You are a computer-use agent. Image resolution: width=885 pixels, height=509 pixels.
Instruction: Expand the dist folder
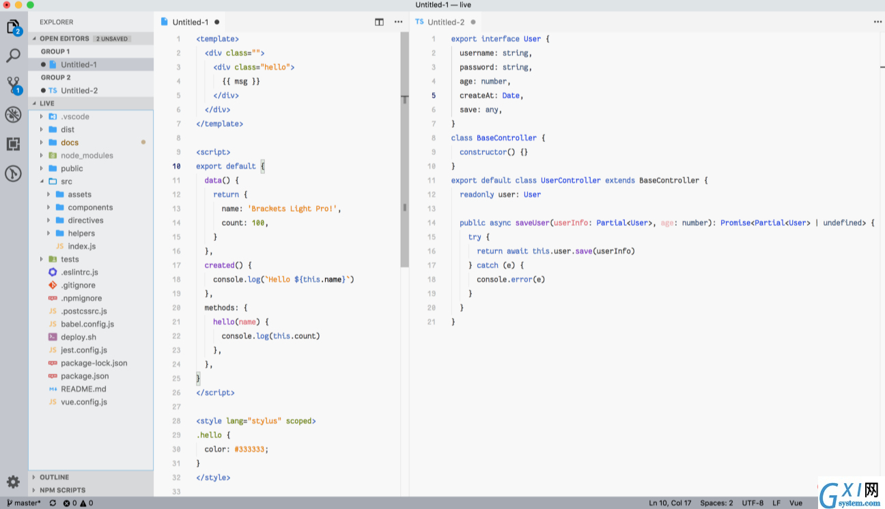[x=42, y=130]
